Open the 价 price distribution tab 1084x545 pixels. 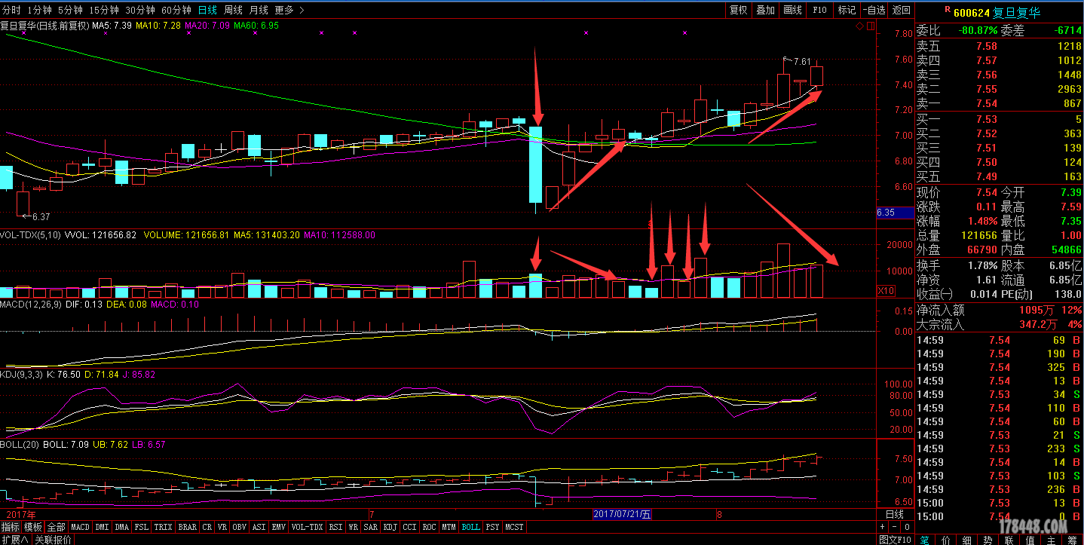tap(946, 540)
